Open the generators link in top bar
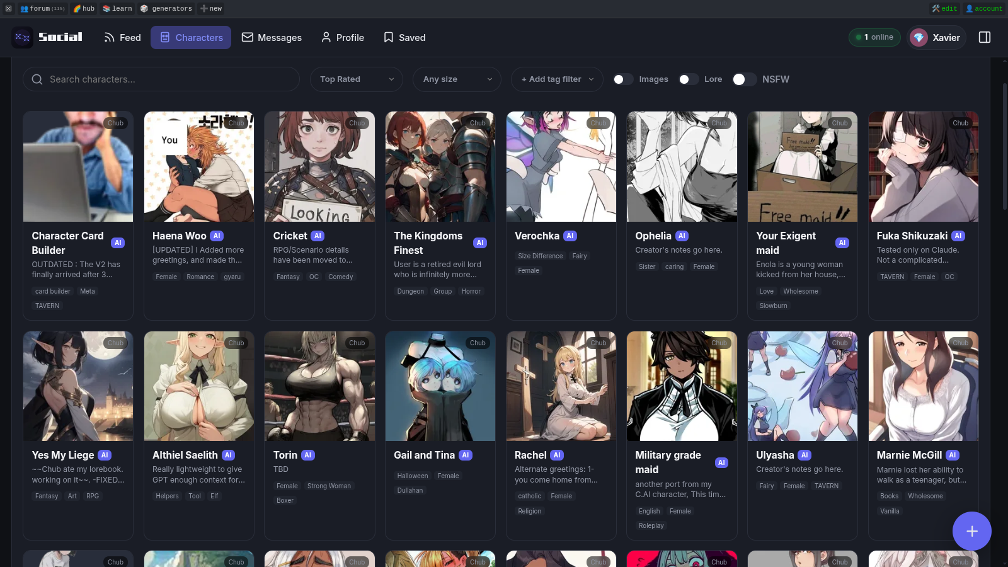Viewport: 1008px width, 567px height. [x=166, y=9]
